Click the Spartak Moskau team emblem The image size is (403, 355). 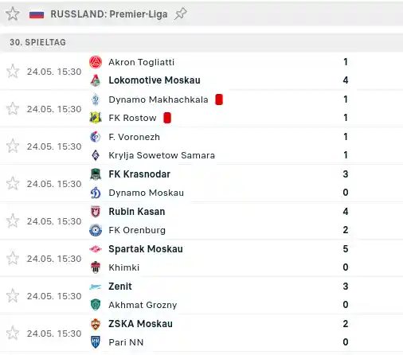coord(96,249)
